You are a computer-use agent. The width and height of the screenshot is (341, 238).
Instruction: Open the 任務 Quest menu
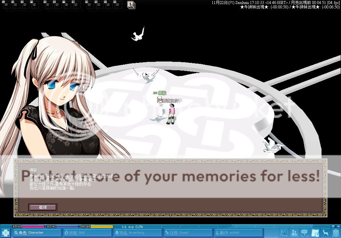point(188,233)
